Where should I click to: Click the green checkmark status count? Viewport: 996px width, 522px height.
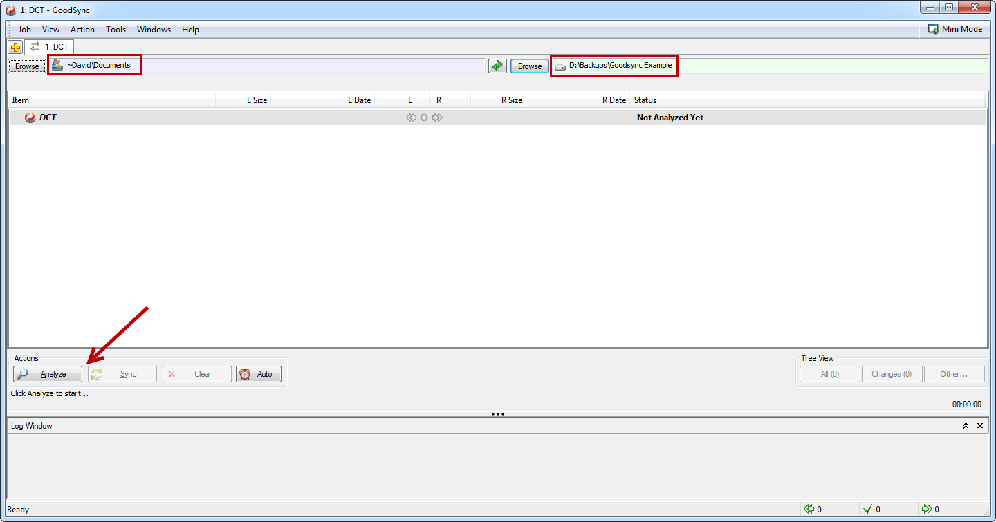click(x=867, y=510)
